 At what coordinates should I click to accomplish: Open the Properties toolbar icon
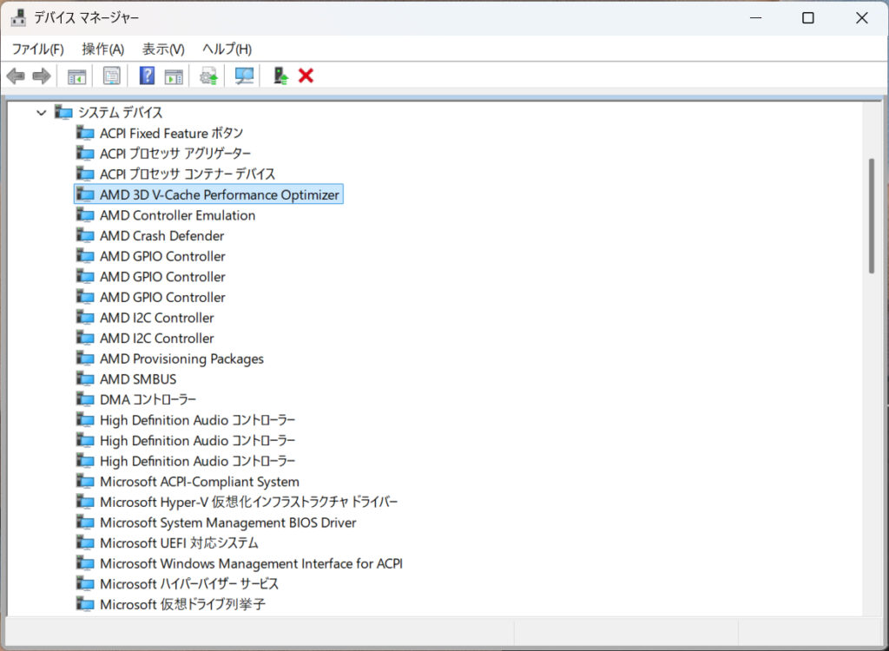pyautogui.click(x=112, y=76)
